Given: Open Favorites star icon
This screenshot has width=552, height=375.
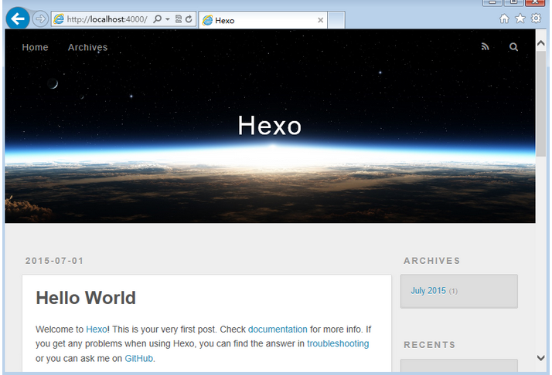Looking at the screenshot, I should point(520,19).
